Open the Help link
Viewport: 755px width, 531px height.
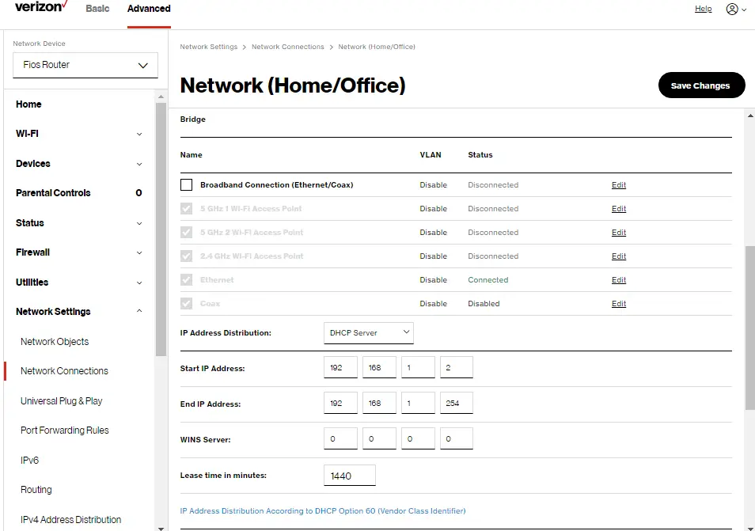coord(703,9)
